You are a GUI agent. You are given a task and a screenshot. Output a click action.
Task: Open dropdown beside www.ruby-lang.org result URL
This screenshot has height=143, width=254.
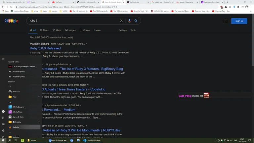pos(87,44)
